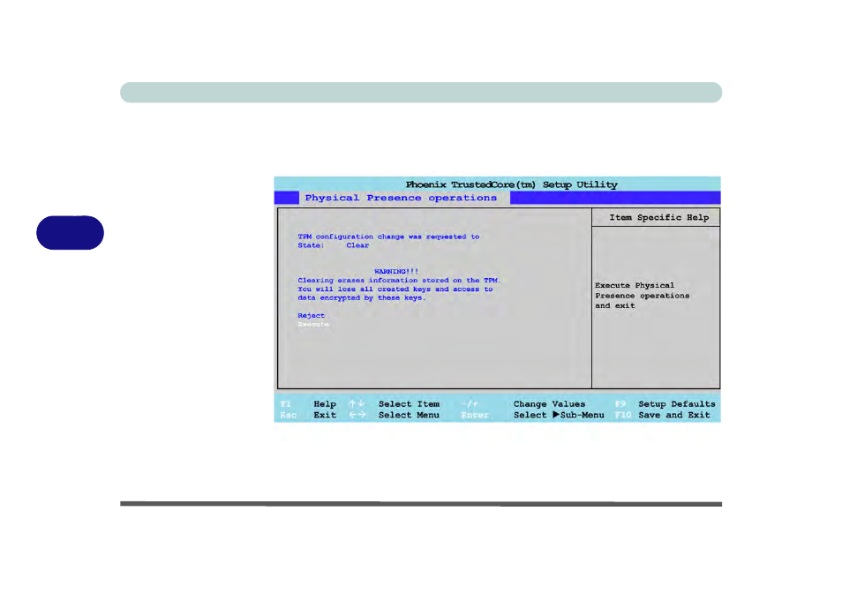Select the Reject option
The width and height of the screenshot is (842, 594).
coord(311,316)
